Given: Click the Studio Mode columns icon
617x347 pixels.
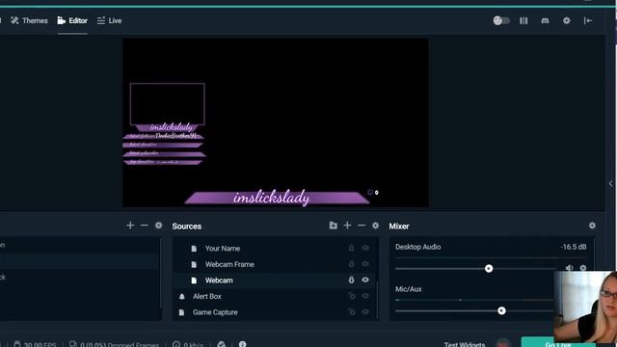Looking at the screenshot, I should click(523, 20).
